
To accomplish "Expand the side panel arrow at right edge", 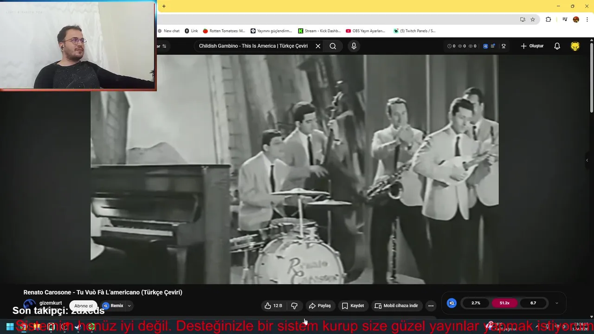I will (587, 160).
